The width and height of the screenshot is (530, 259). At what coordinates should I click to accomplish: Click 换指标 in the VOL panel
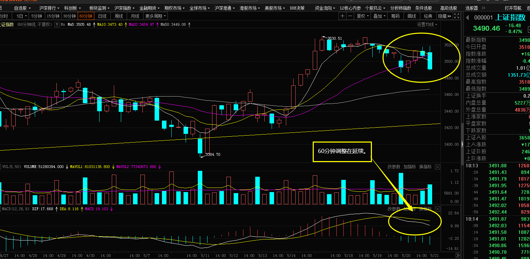coord(425,167)
